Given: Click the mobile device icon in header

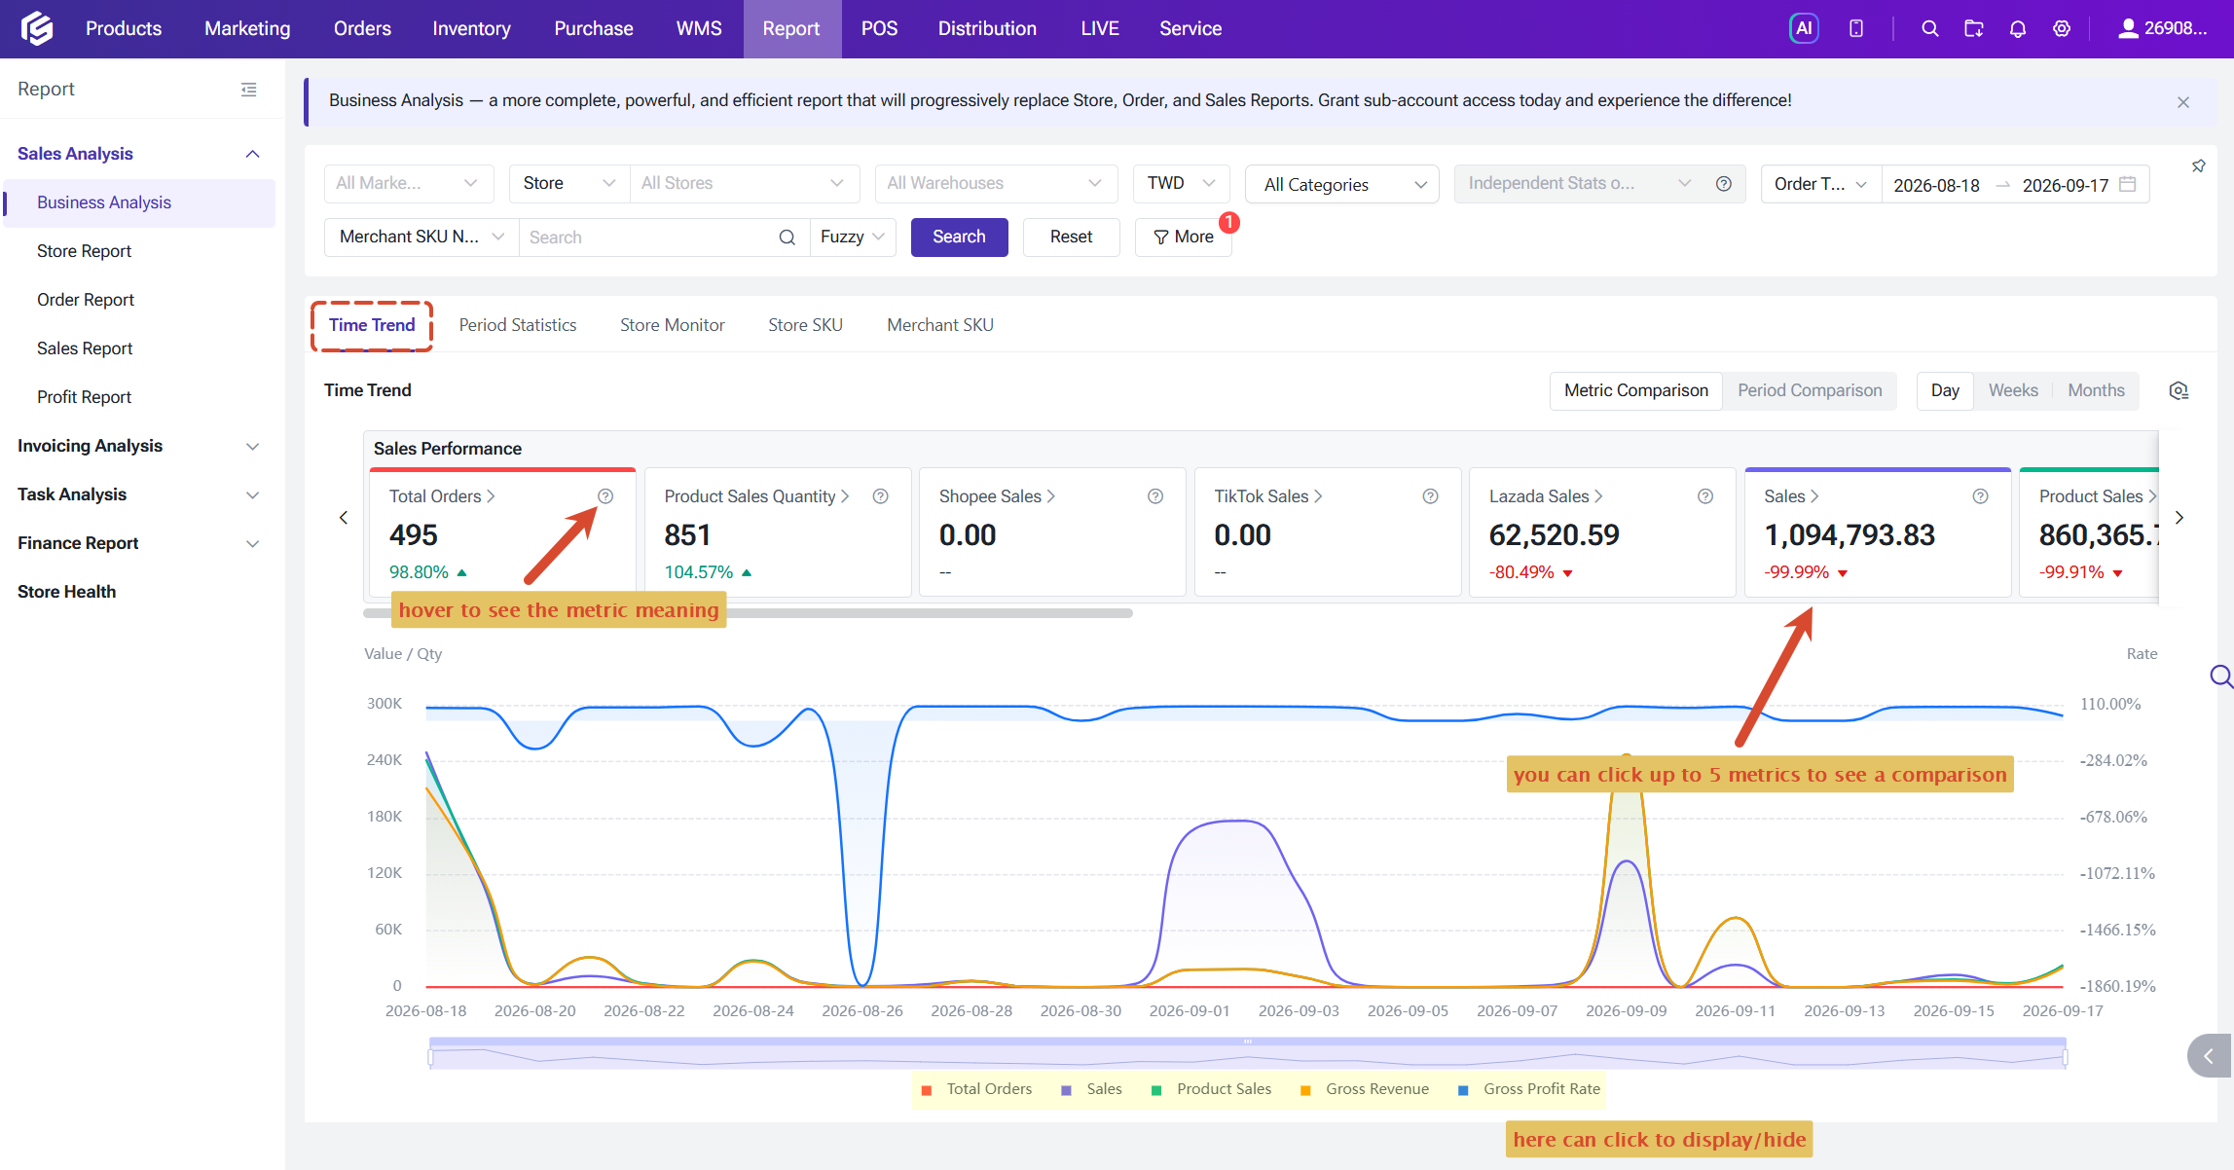Looking at the screenshot, I should click(x=1856, y=29).
